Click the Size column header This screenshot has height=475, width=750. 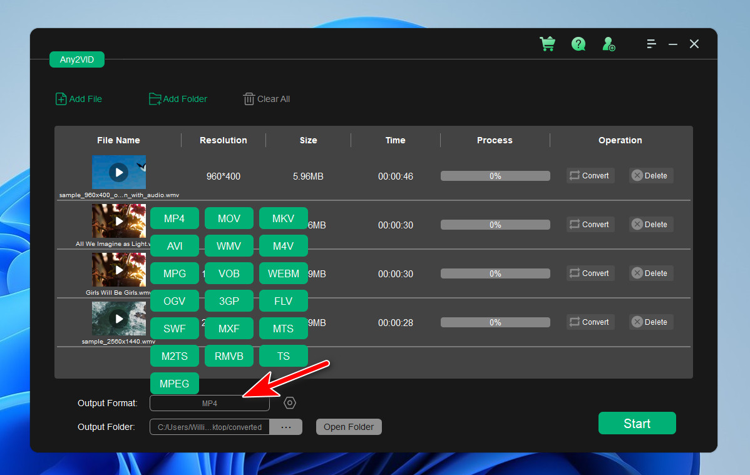pos(308,140)
